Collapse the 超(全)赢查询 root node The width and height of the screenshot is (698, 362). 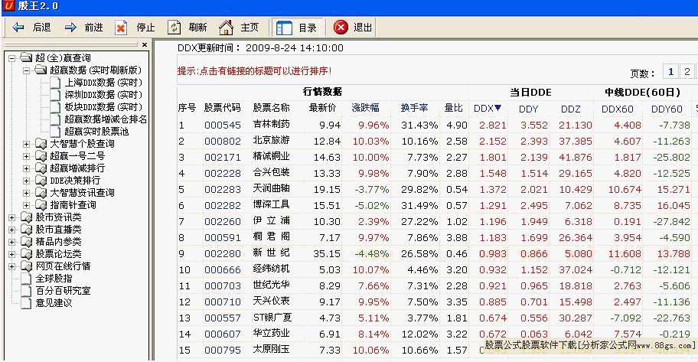pyautogui.click(x=12, y=58)
